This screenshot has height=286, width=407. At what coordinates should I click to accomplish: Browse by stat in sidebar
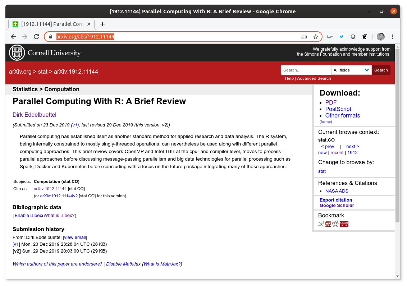click(322, 171)
